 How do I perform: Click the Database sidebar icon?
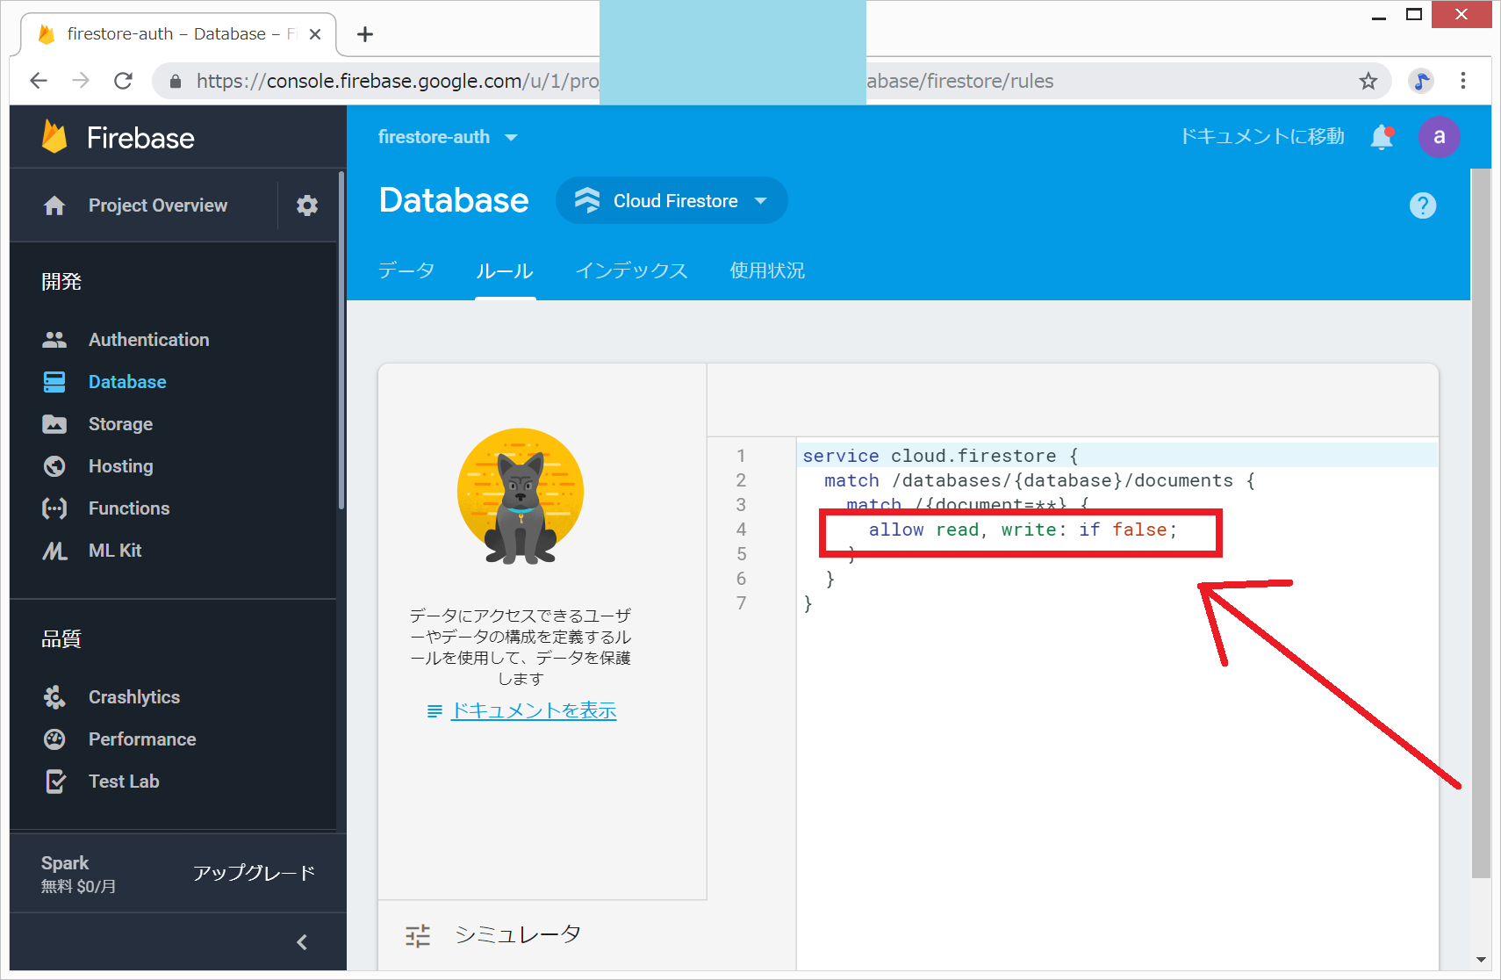click(x=54, y=382)
